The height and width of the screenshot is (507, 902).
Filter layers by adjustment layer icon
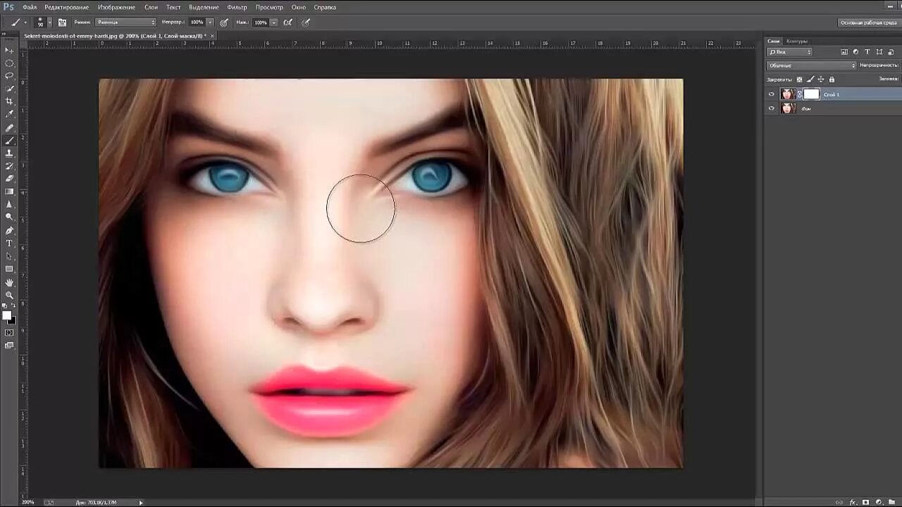point(856,52)
